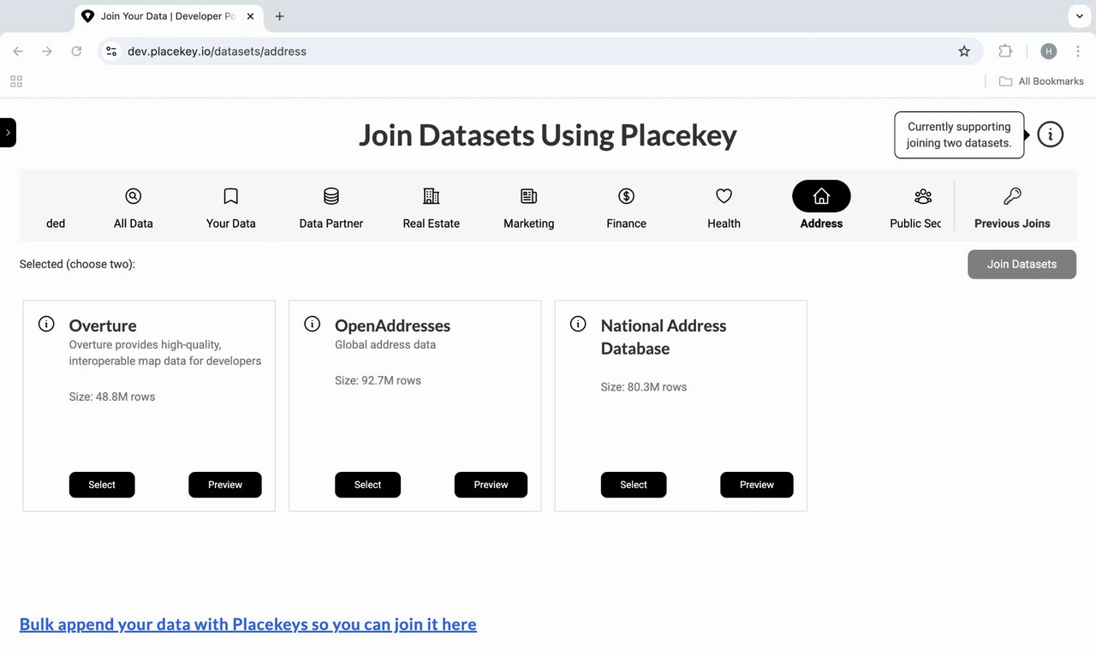The image size is (1096, 650).
Task: Preview the OpenAddresses dataset
Action: pos(491,485)
